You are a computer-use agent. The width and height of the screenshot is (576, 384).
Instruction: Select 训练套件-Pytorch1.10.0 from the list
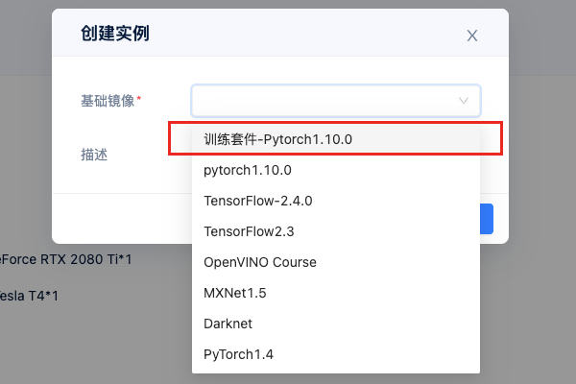pos(336,139)
